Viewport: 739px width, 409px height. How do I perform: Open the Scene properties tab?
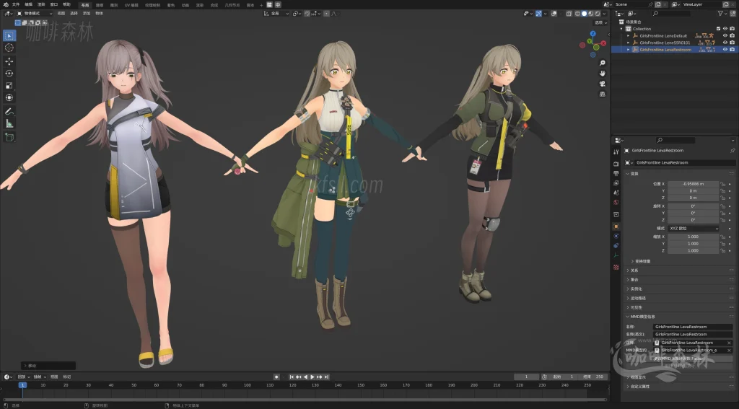click(616, 193)
